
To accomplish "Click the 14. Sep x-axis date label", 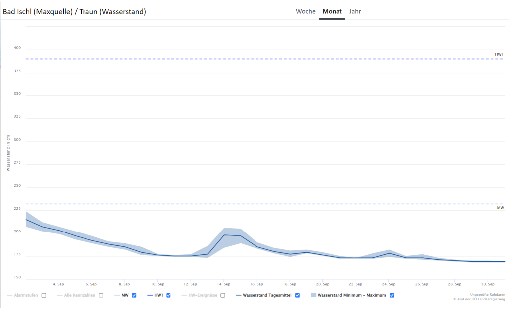I will coord(223,284).
